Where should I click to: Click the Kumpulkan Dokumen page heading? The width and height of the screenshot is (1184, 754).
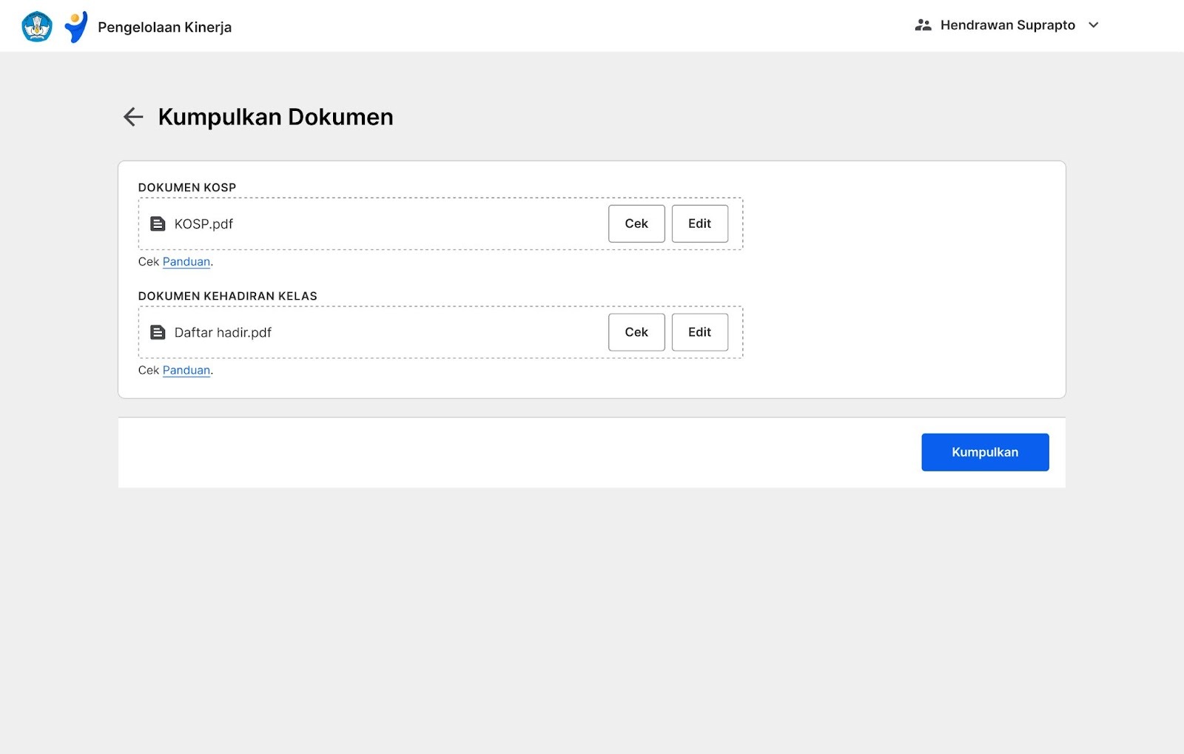click(275, 117)
